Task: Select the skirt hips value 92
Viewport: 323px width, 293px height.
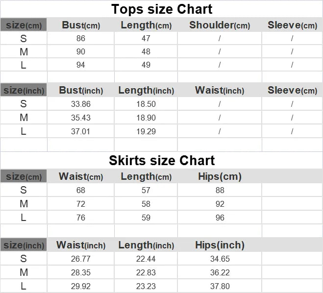Action: coord(220,204)
